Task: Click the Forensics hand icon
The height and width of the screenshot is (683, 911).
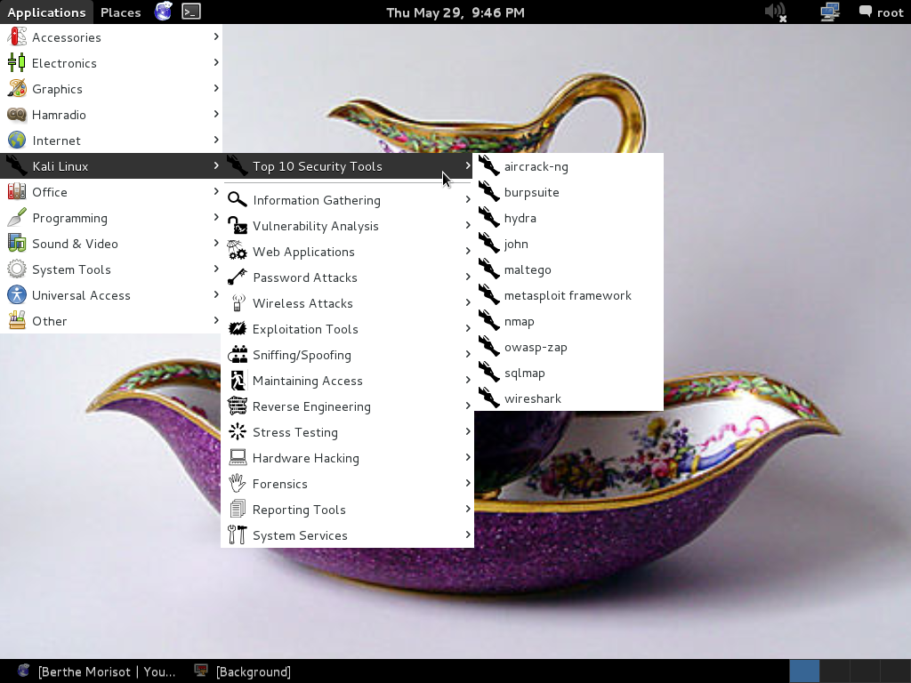Action: pyautogui.click(x=238, y=484)
